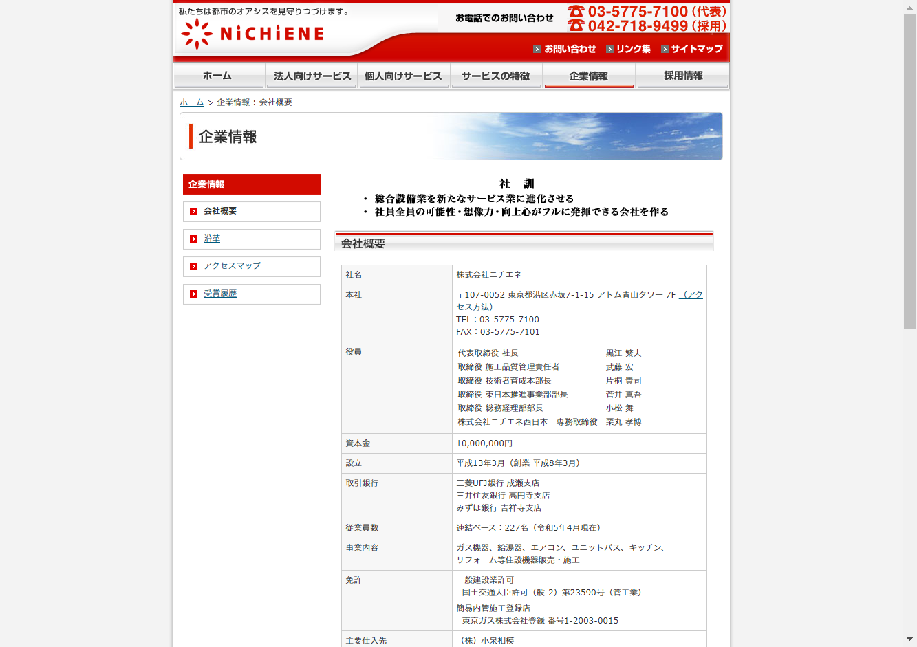Click 三菱UFJ銀行 成瀬支店 bank entry
Screen dimensions: 917x647
[x=498, y=483]
